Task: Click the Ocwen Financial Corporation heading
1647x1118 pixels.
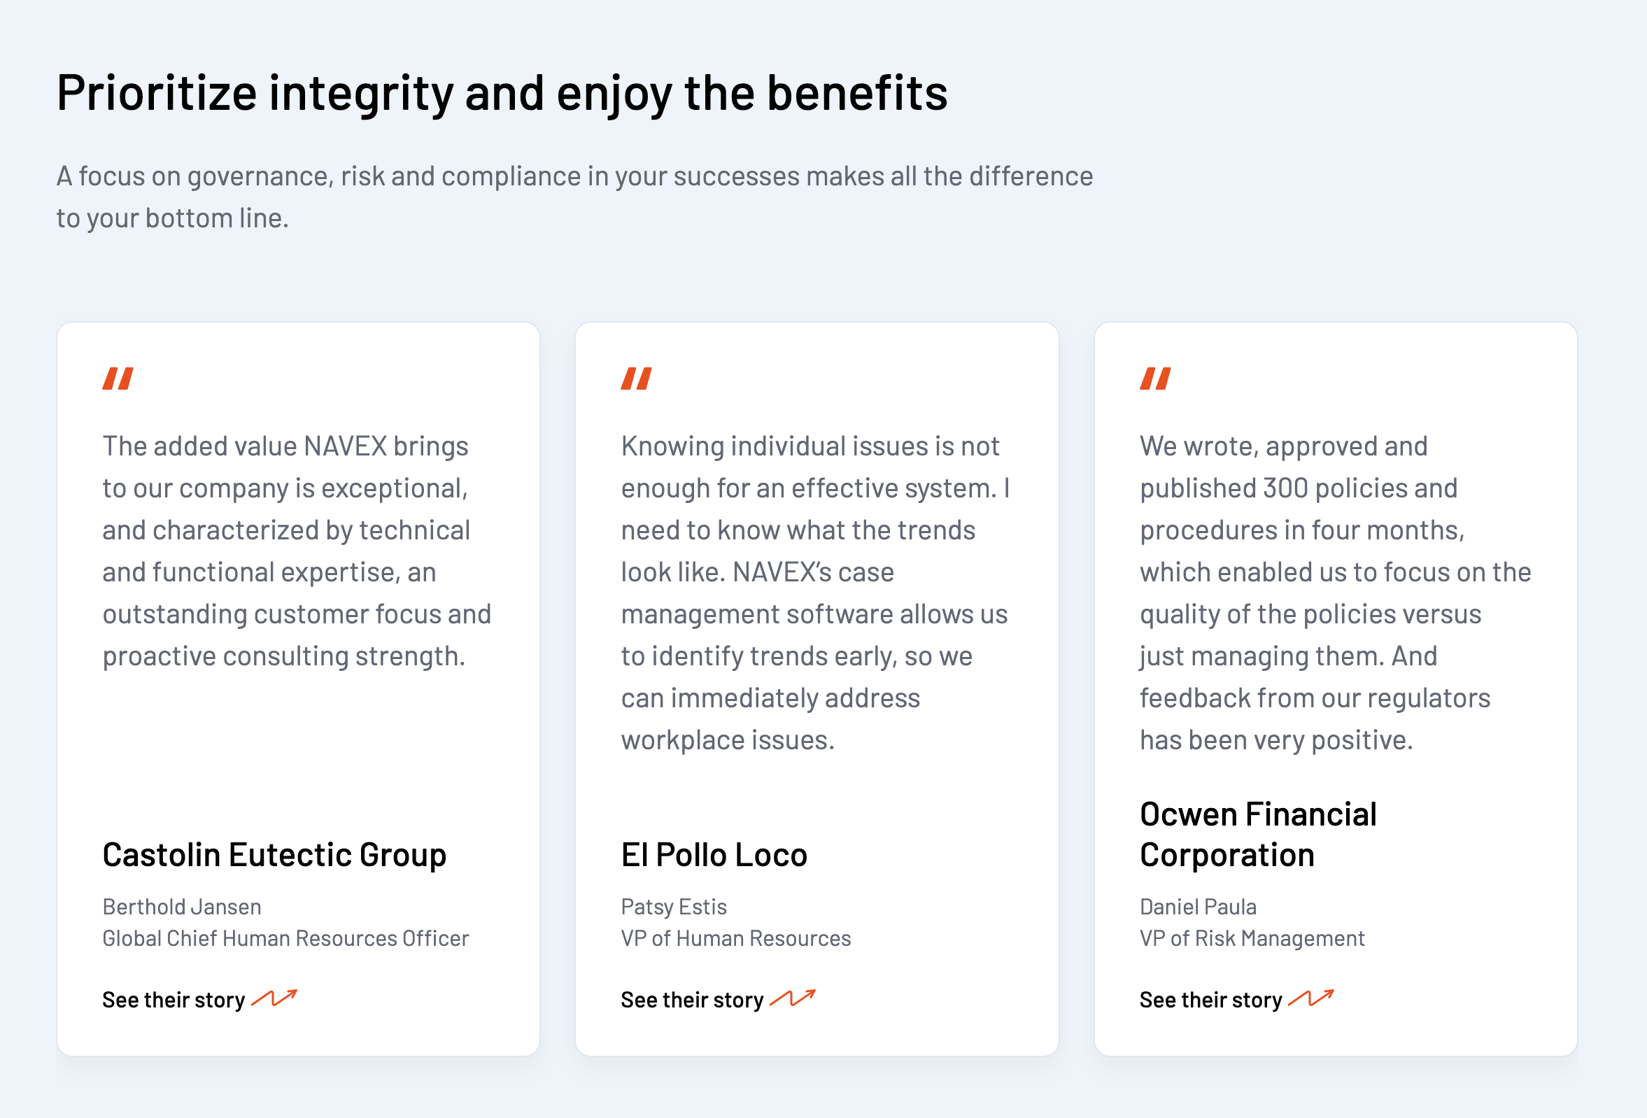Action: (x=1258, y=834)
